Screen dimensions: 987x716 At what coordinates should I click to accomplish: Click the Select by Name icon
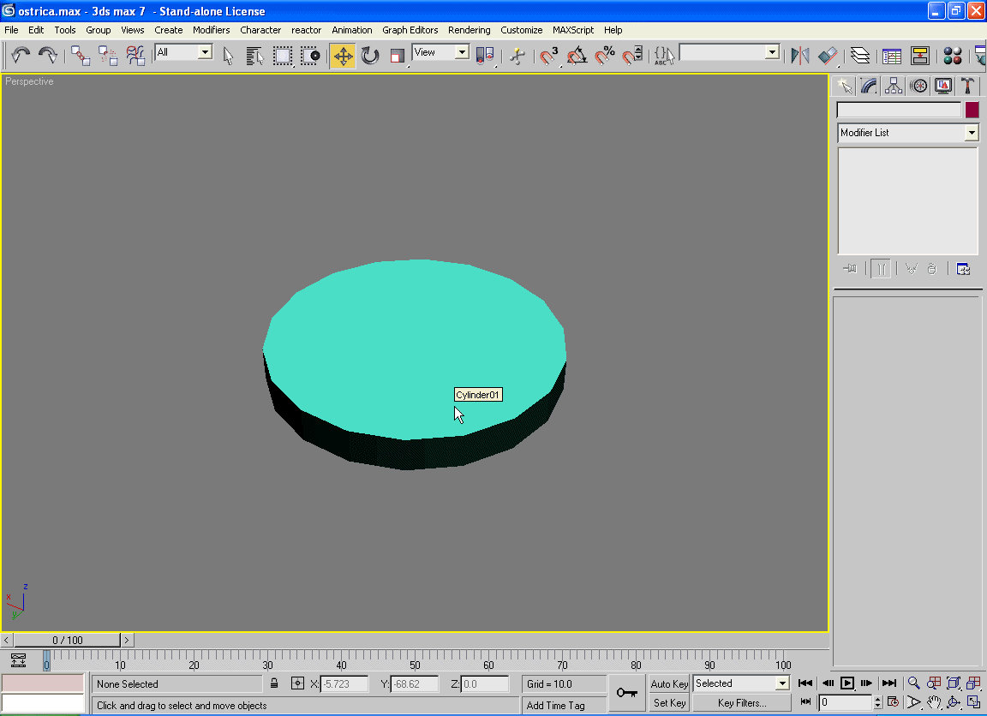pyautogui.click(x=254, y=57)
